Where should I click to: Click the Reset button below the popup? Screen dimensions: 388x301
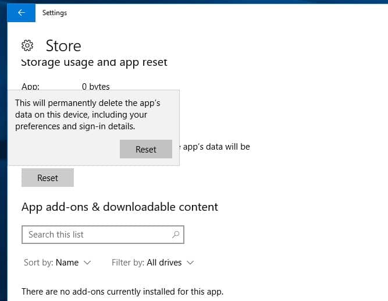pyautogui.click(x=48, y=178)
